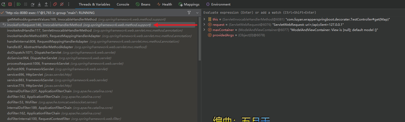Click the thread filter funnel icon

click(x=189, y=13)
